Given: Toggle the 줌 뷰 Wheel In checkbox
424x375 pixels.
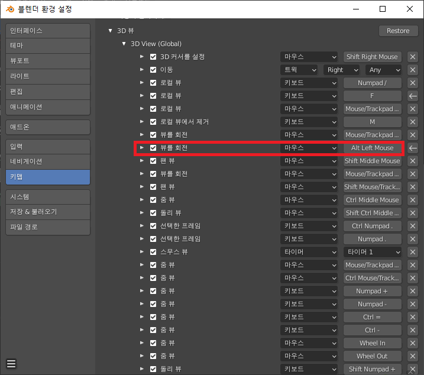Looking at the screenshot, I should (153, 343).
